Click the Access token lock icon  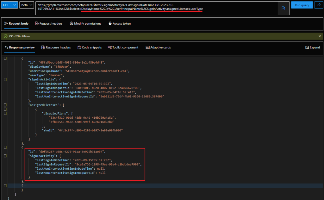coord(110,23)
